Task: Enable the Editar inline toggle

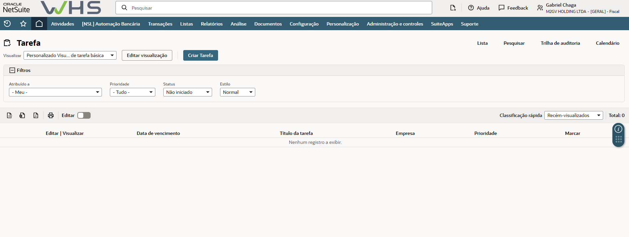Action: click(x=84, y=115)
